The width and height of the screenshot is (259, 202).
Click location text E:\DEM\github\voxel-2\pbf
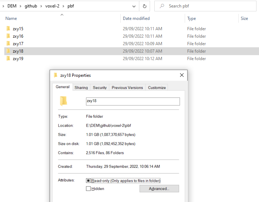[108, 126]
